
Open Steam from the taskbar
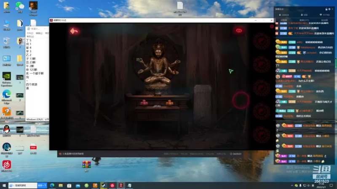[104, 185]
